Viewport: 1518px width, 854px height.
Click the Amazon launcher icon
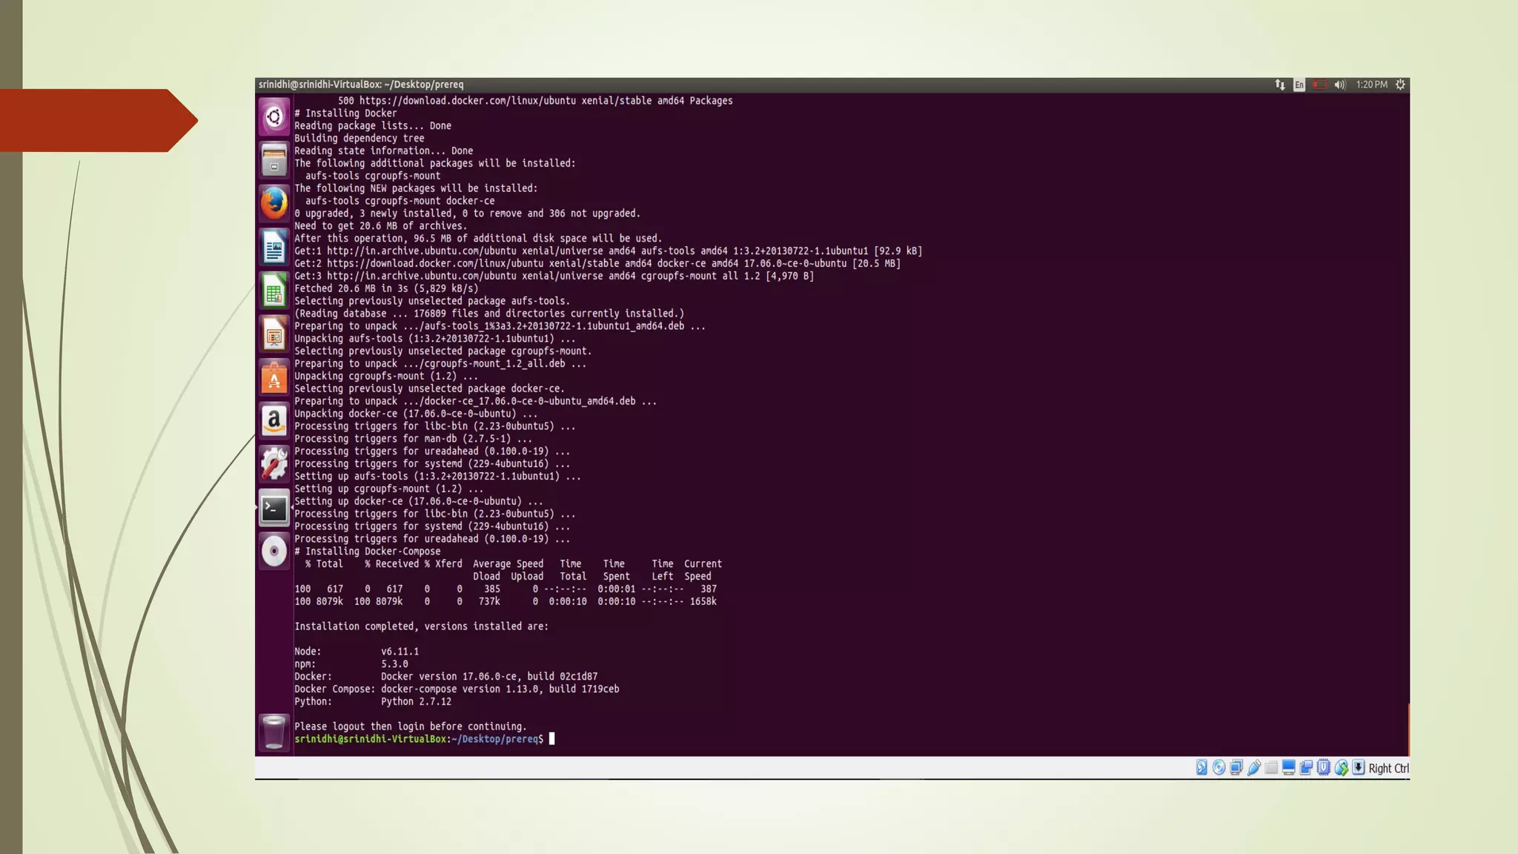click(x=274, y=421)
